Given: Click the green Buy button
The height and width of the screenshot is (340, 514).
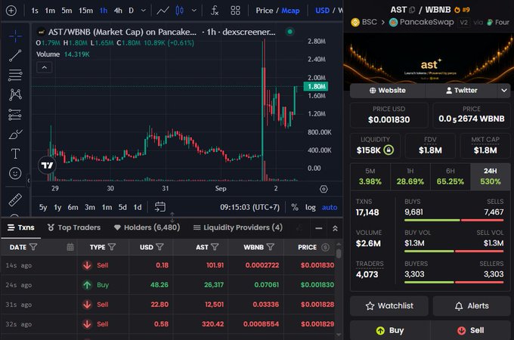Looking at the screenshot, I should pyautogui.click(x=390, y=330).
